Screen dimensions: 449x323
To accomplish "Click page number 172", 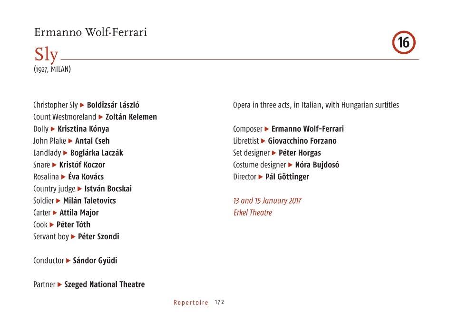I will 219,302.
